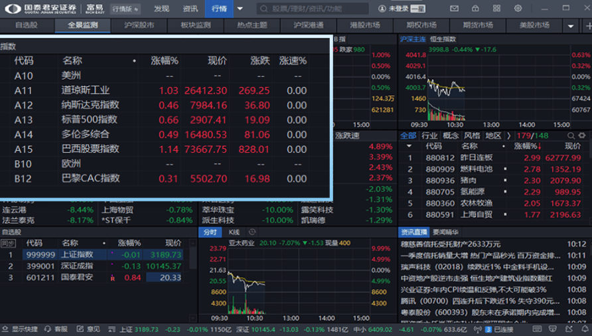Image resolution: width=592 pixels, height=336 pixels.
Task: Click the user avatar icon beside 未登录
Action: (382, 9)
